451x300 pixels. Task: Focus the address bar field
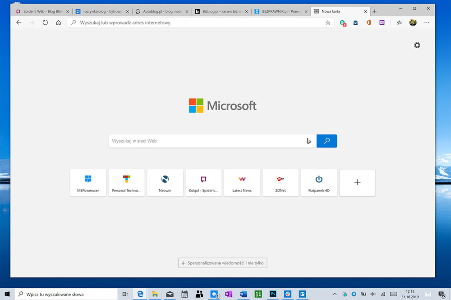coord(200,22)
